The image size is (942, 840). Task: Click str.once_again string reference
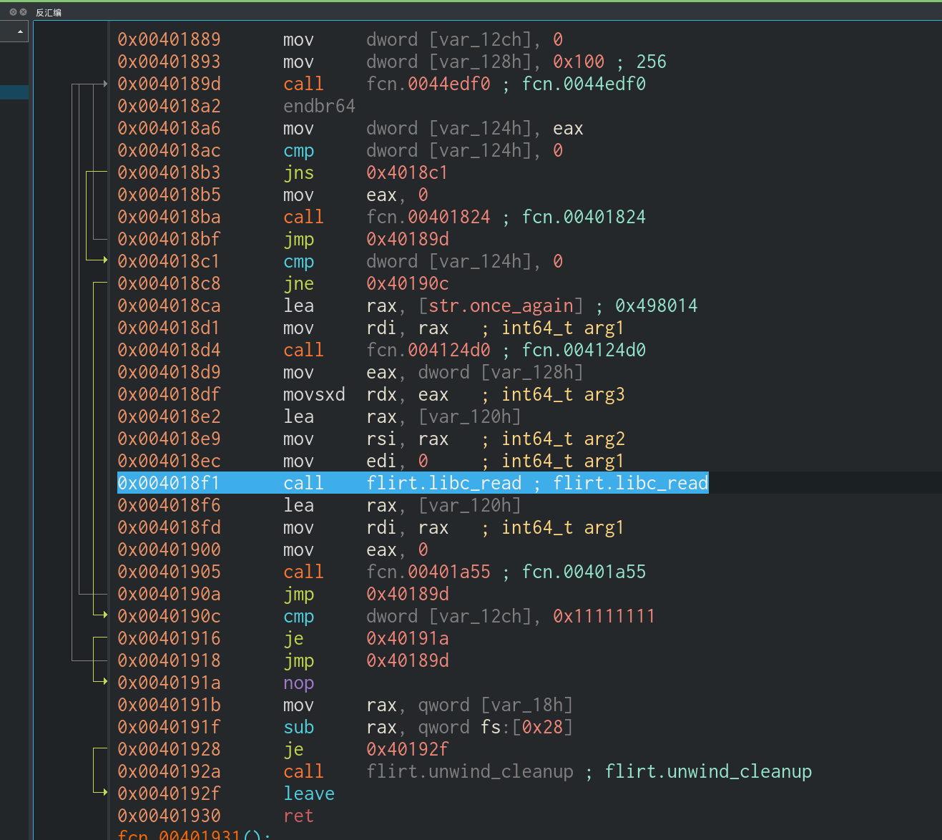tap(501, 306)
